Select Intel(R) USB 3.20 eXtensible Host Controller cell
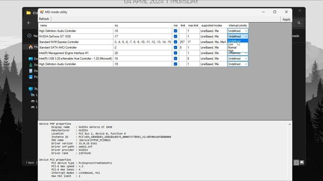Screen dimensions: 323x181 [x=76, y=58]
